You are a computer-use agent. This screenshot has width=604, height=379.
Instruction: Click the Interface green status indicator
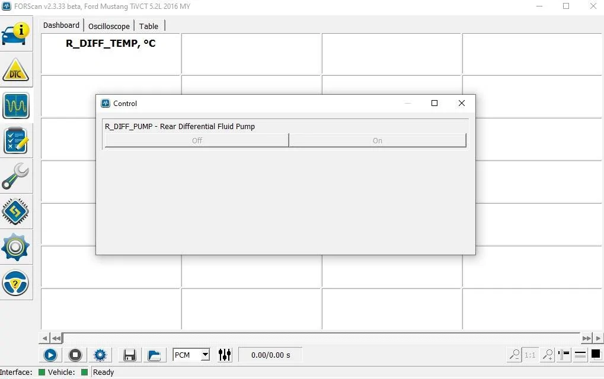tap(41, 372)
